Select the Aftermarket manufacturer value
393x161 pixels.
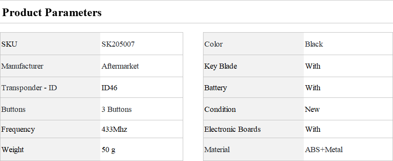pos(120,66)
